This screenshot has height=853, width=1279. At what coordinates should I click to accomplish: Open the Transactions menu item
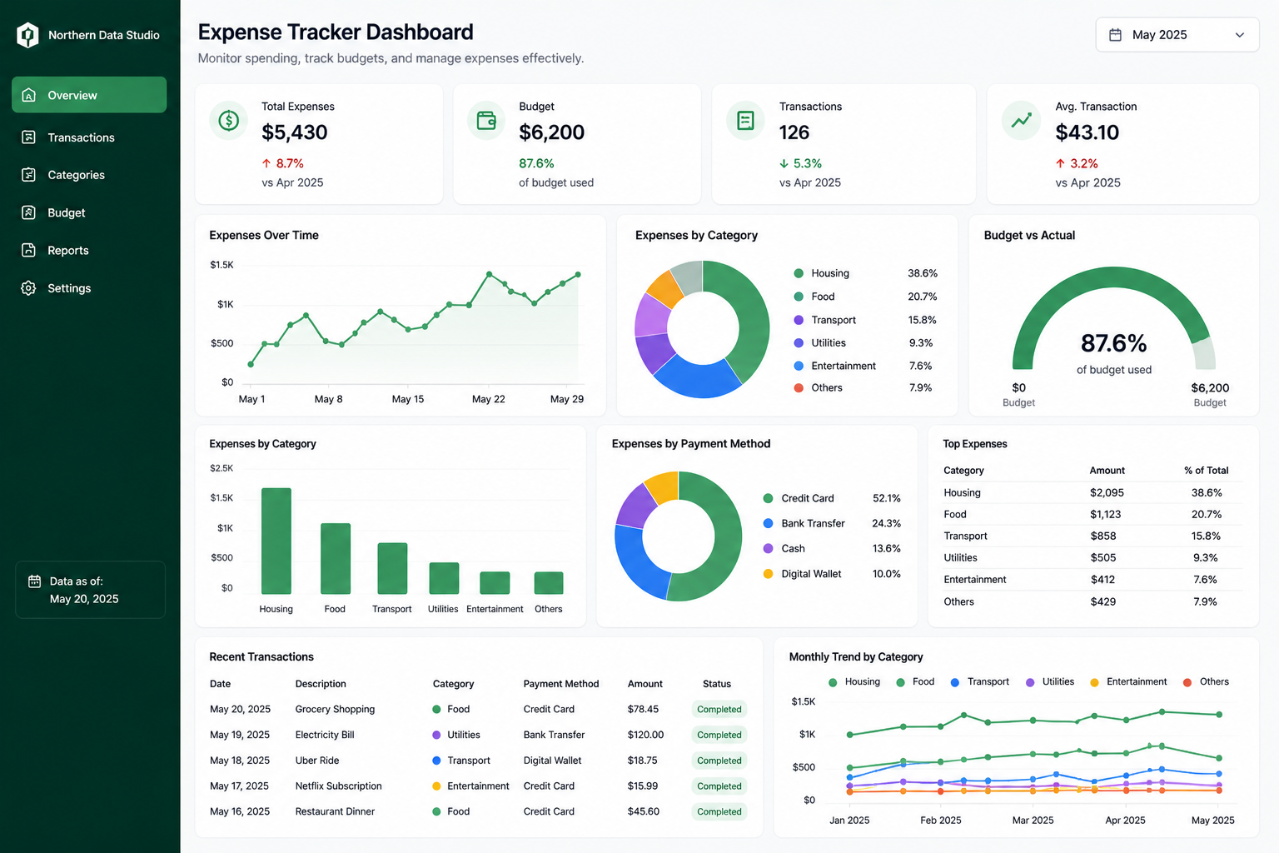tap(89, 137)
